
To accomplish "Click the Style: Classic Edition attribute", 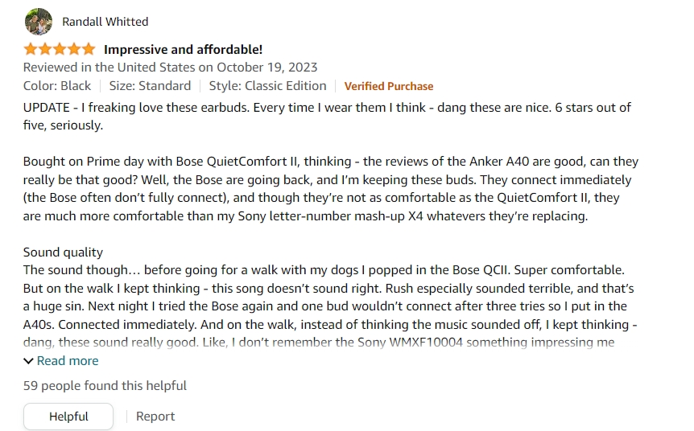I will pos(267,86).
